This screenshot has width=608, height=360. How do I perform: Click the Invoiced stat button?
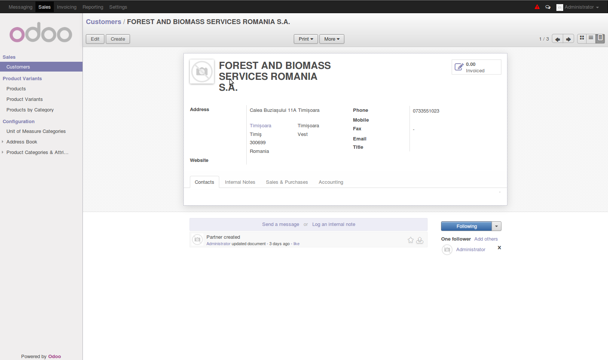(476, 67)
